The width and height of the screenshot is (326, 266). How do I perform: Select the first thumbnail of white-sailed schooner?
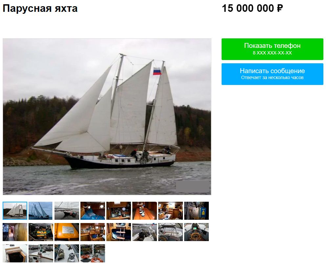(x=15, y=211)
